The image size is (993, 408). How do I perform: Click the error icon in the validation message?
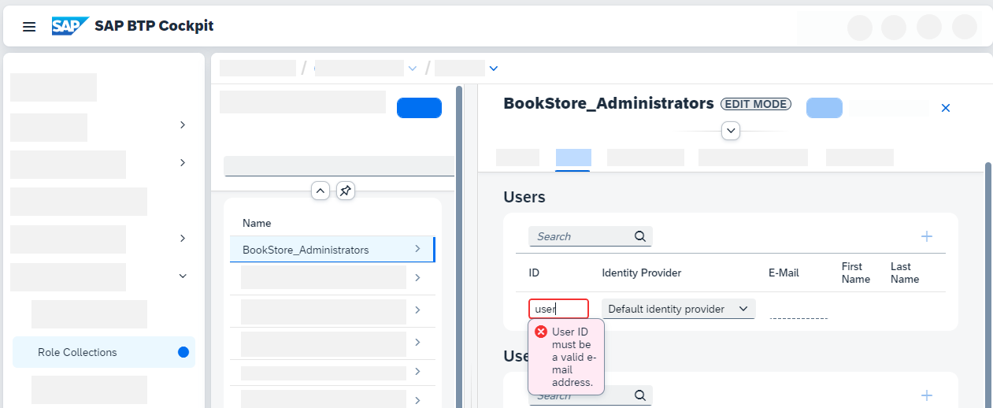[541, 332]
